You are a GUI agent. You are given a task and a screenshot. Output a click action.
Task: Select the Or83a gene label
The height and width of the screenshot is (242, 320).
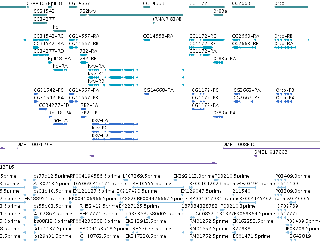click(x=220, y=11)
